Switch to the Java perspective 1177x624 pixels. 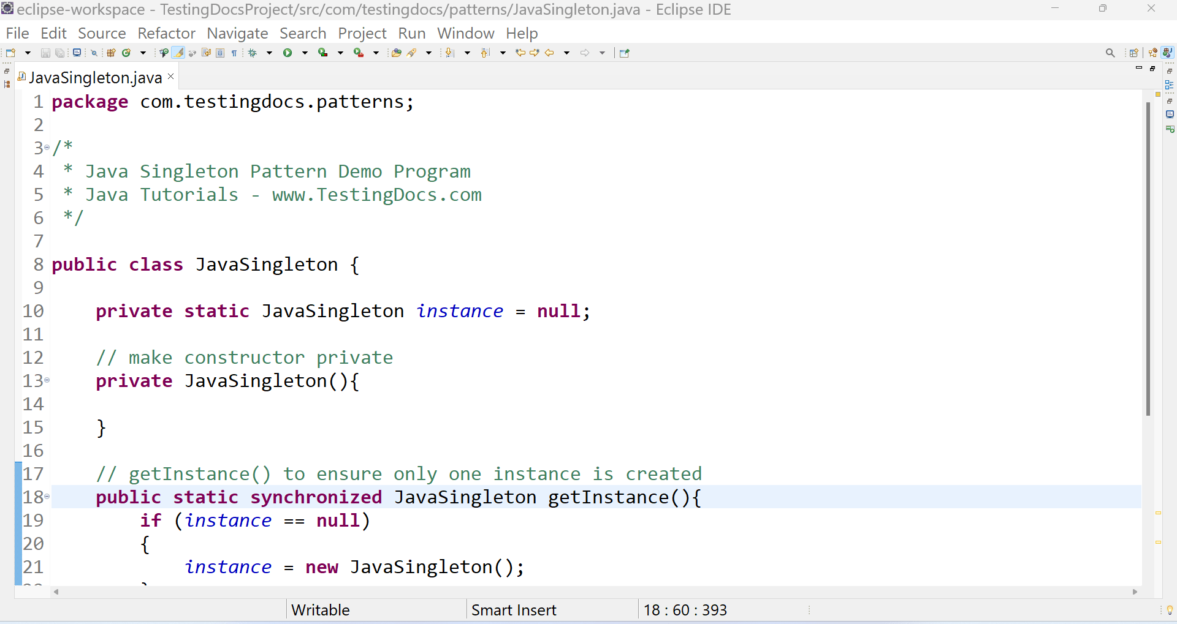1167,53
